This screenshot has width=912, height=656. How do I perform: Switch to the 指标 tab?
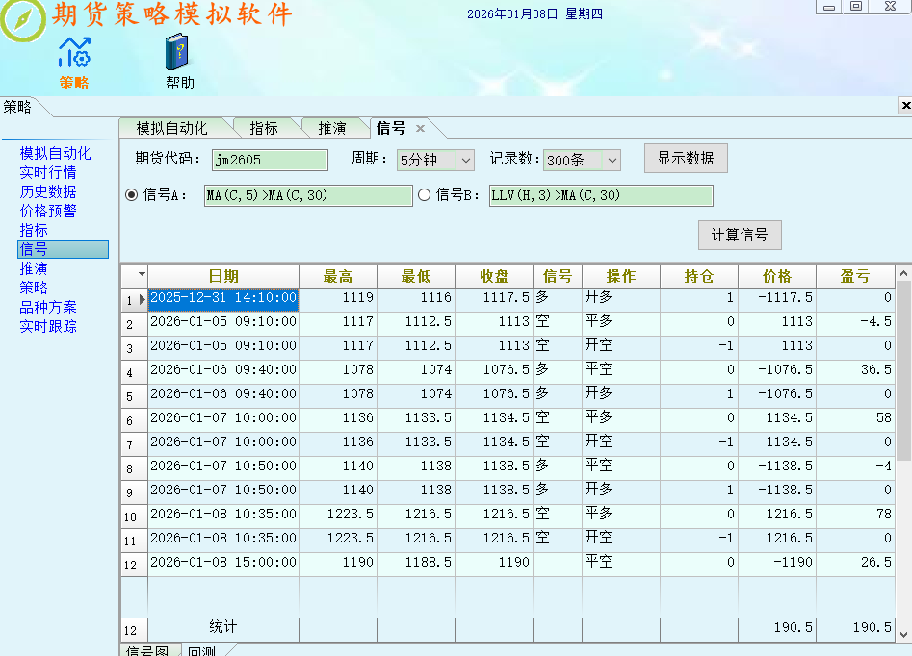(266, 127)
